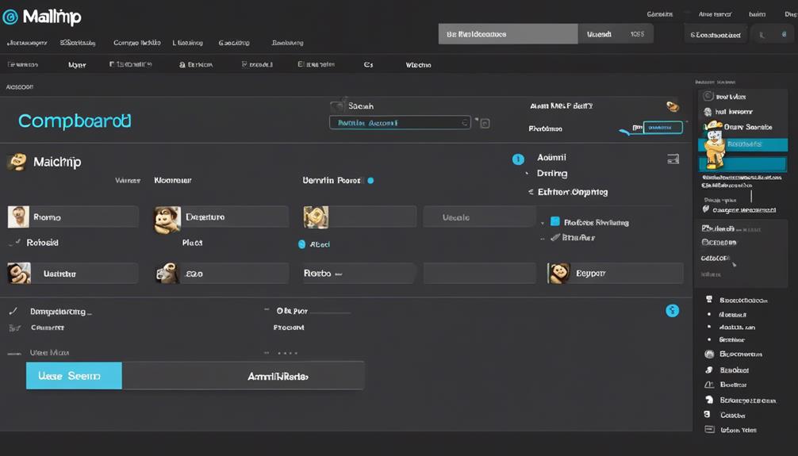Click the empty field below Uecale
The width and height of the screenshot is (798, 456).
pos(479,274)
